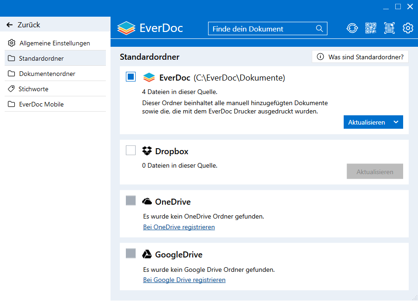This screenshot has width=418, height=301.
Task: Open Stichworte in the sidebar
Action: click(33, 89)
